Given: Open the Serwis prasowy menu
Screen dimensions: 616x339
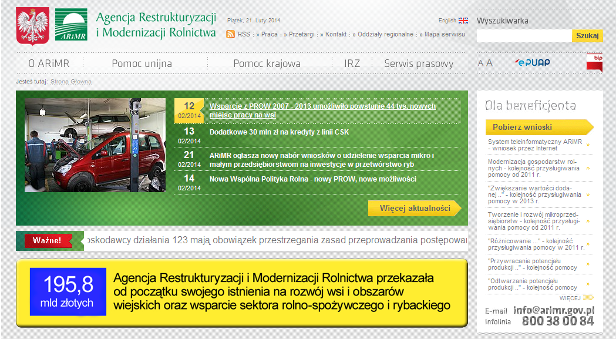Looking at the screenshot, I should pos(419,63).
